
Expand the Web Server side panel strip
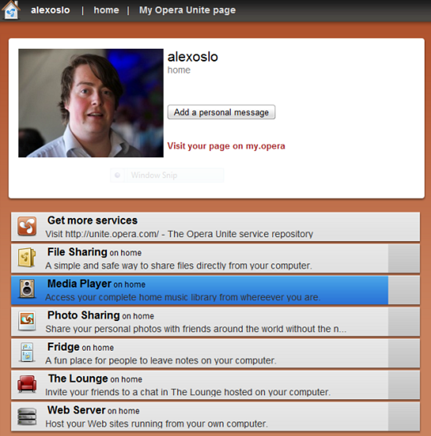pos(403,416)
